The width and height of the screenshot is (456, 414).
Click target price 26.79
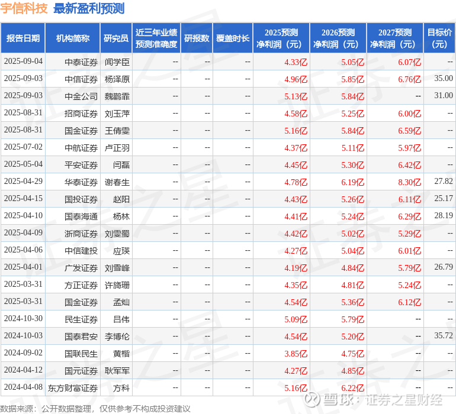click(x=444, y=267)
